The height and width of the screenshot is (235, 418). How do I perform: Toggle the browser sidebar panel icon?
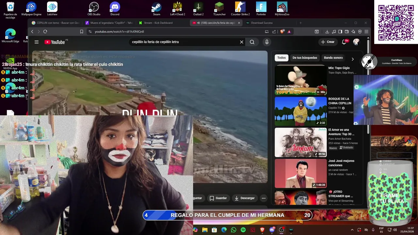pyautogui.click(x=340, y=32)
